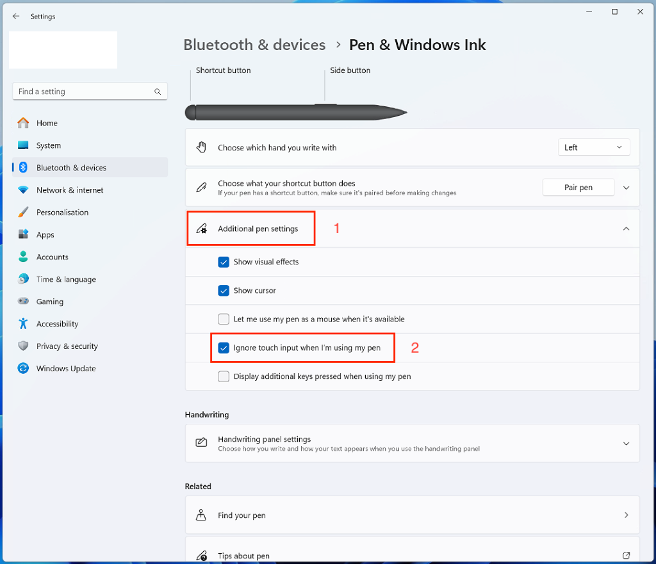The width and height of the screenshot is (656, 564).
Task: Click the Windows Update refresh icon
Action: [x=23, y=368]
